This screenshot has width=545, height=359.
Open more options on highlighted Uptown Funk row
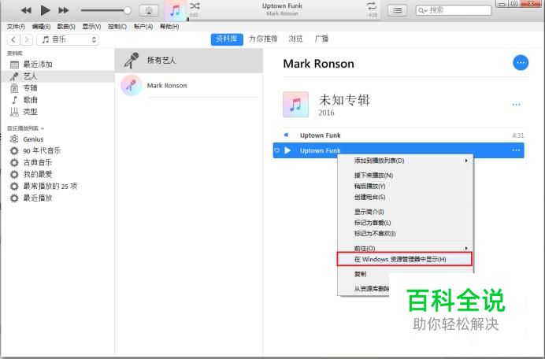tap(516, 150)
